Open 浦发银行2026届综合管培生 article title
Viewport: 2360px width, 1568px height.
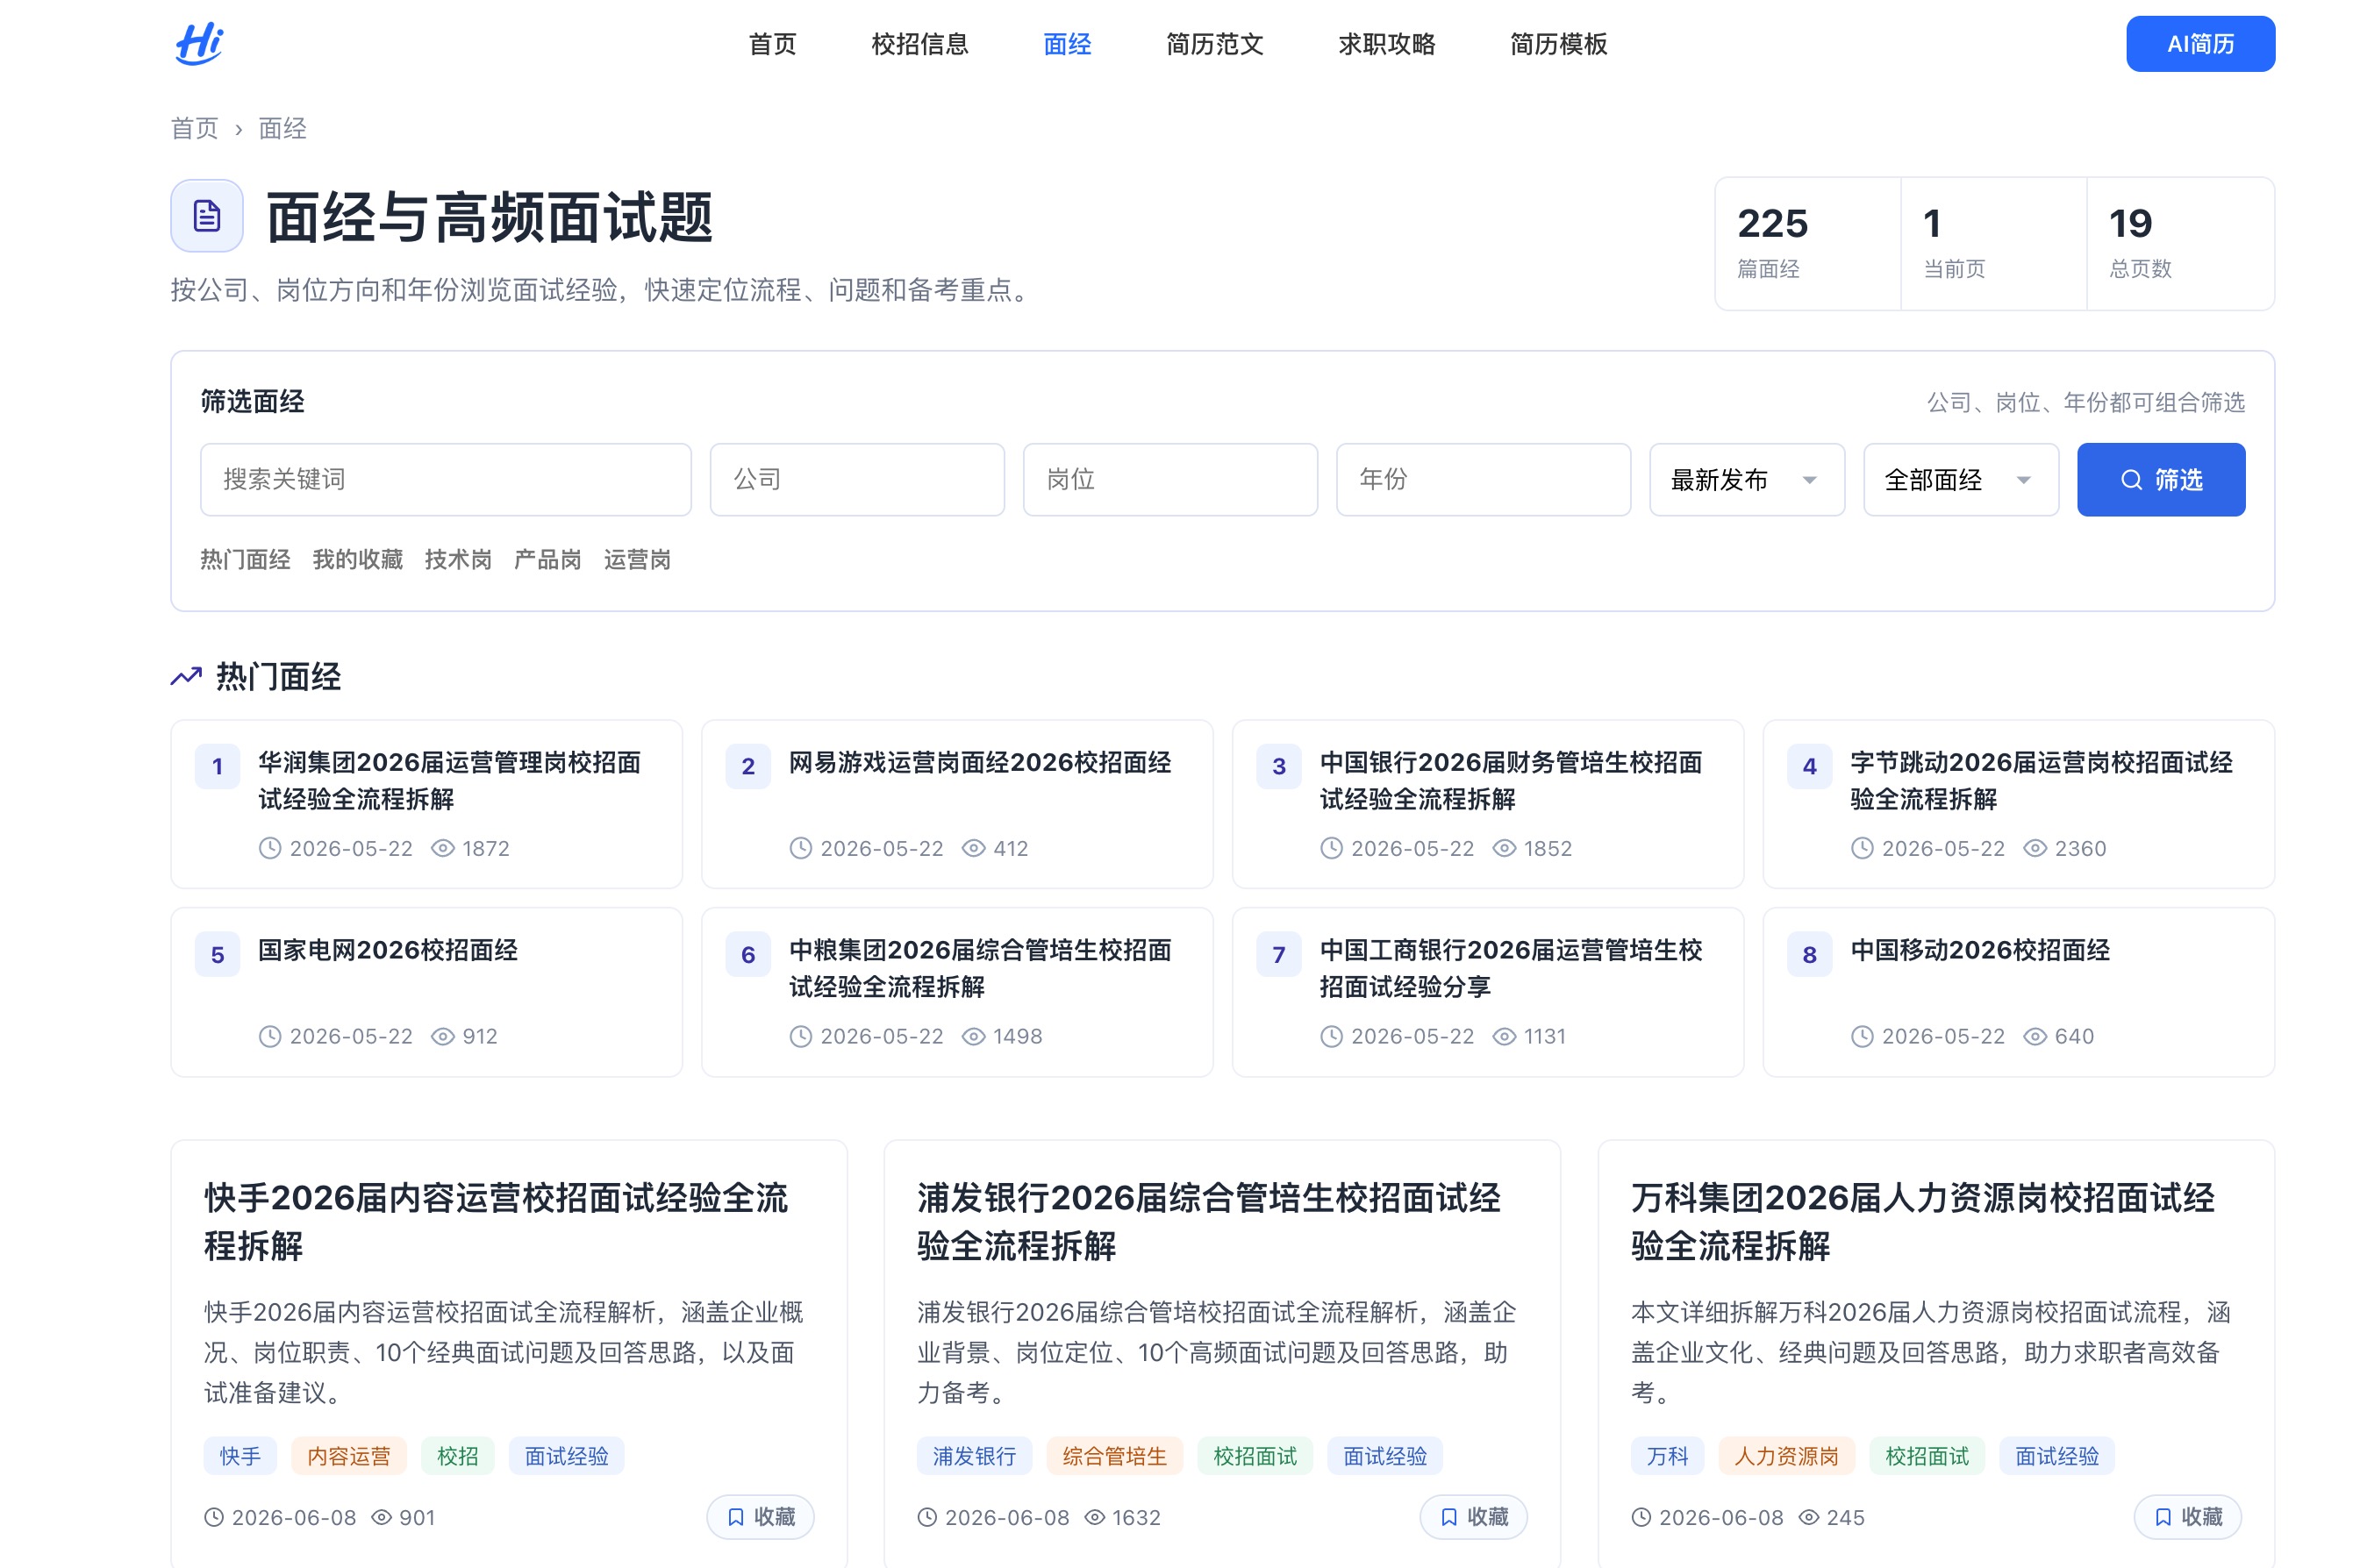tap(1208, 1222)
